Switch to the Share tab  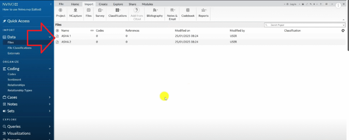(133, 4)
